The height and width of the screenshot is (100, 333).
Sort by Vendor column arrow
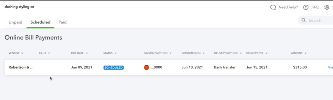pyautogui.click(x=22, y=53)
